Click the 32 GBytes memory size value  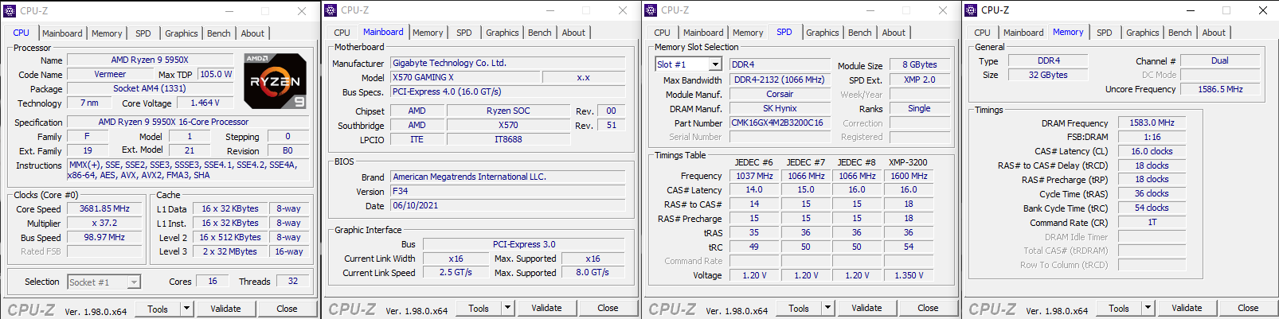pyautogui.click(x=1048, y=75)
